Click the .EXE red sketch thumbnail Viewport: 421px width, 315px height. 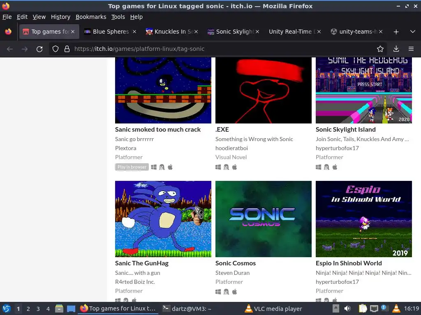pos(264,90)
